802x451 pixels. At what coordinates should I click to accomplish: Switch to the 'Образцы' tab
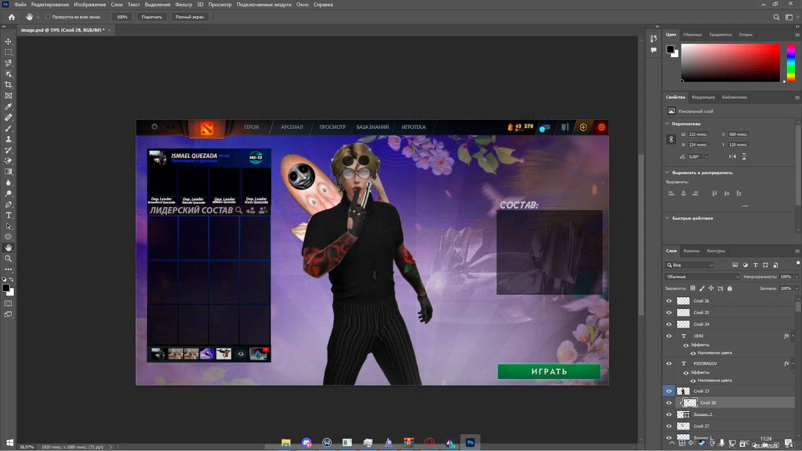pyautogui.click(x=693, y=35)
